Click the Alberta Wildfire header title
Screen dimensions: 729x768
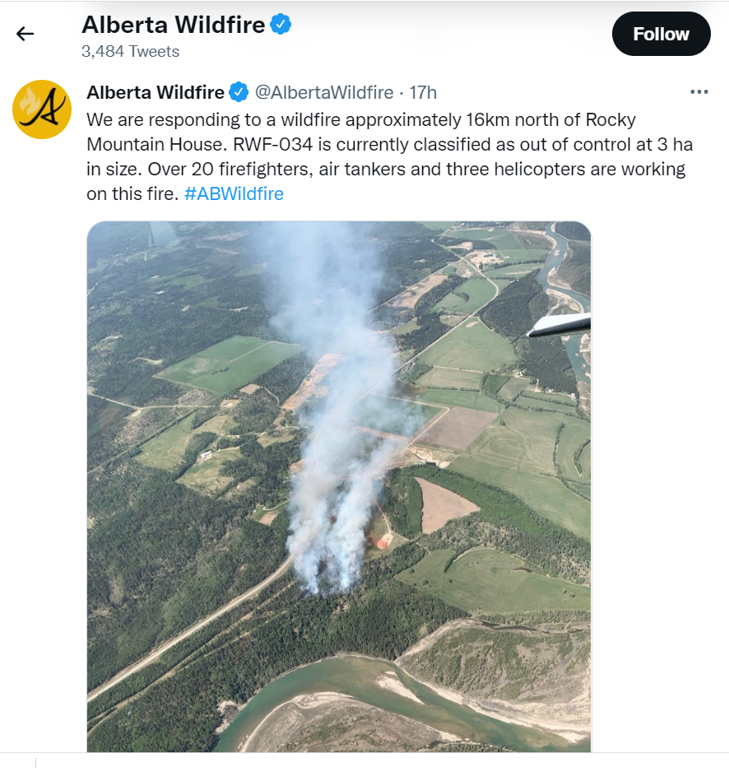(x=173, y=25)
